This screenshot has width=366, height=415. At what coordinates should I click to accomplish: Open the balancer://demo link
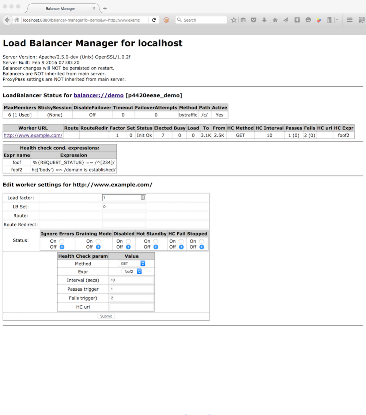pyautogui.click(x=98, y=95)
